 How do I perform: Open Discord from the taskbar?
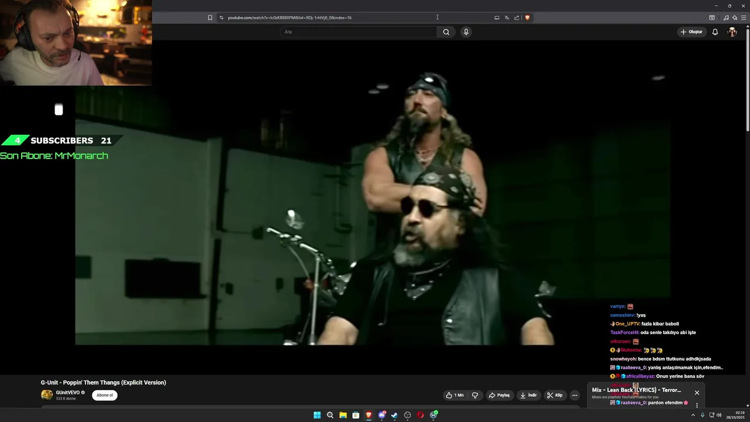382,415
